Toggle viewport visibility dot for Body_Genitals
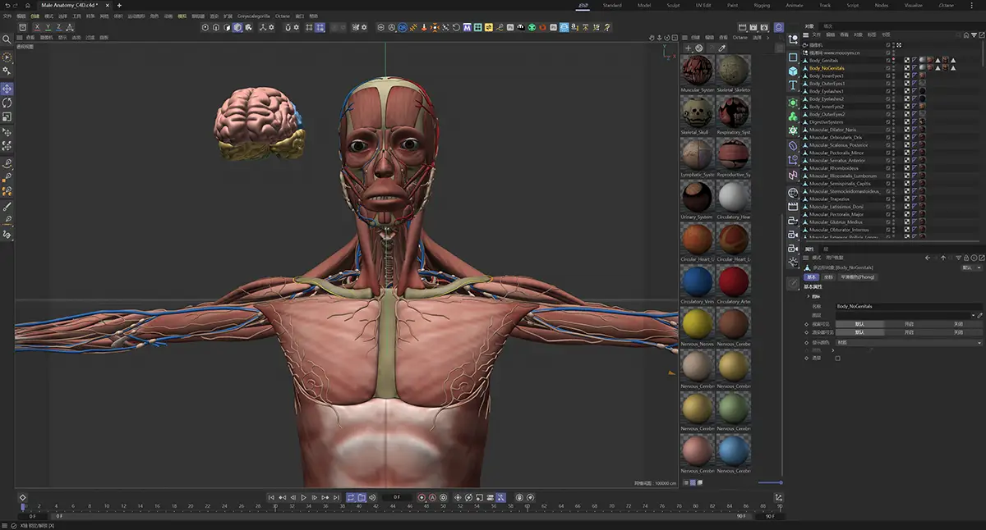986x530 pixels. pos(895,58)
